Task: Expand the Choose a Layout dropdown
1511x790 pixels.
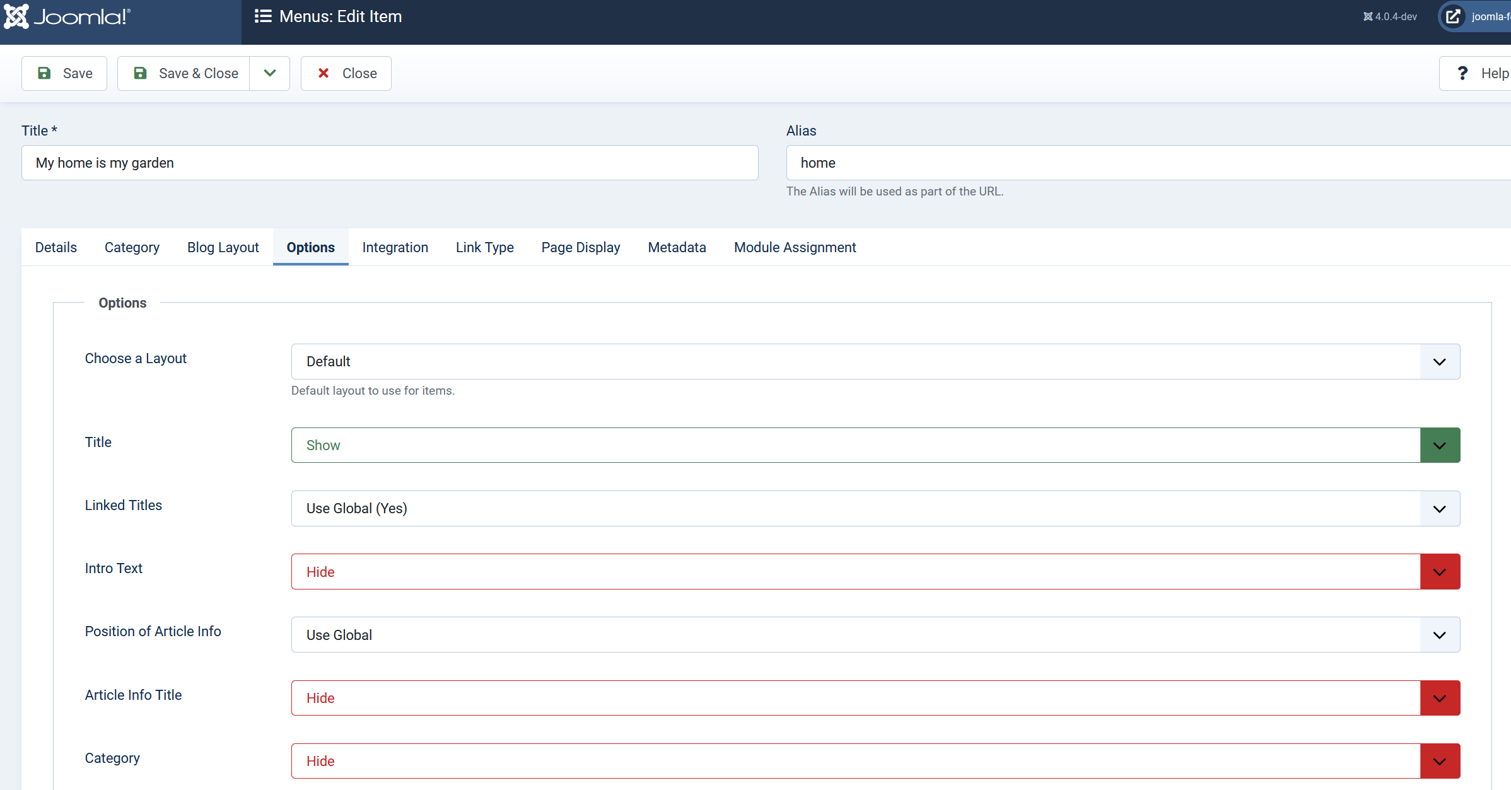Action: pos(1439,361)
